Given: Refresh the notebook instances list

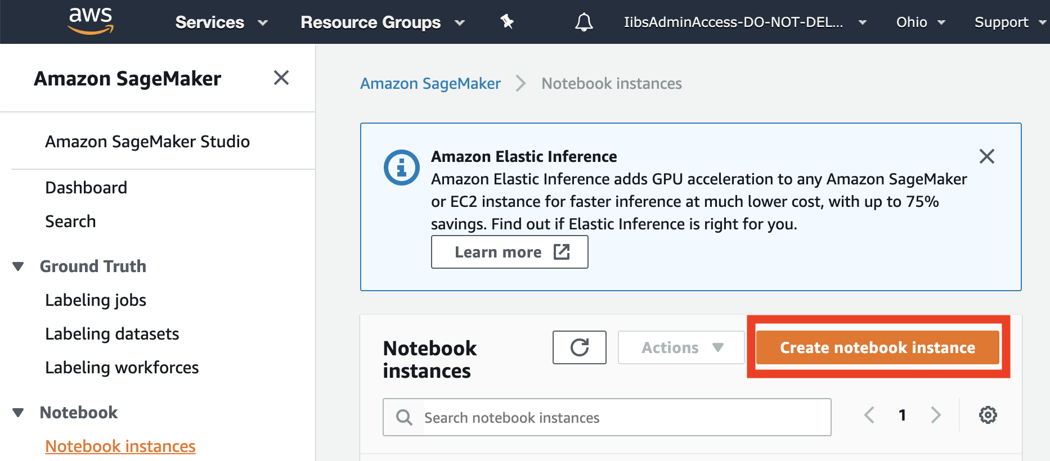Looking at the screenshot, I should (579, 347).
